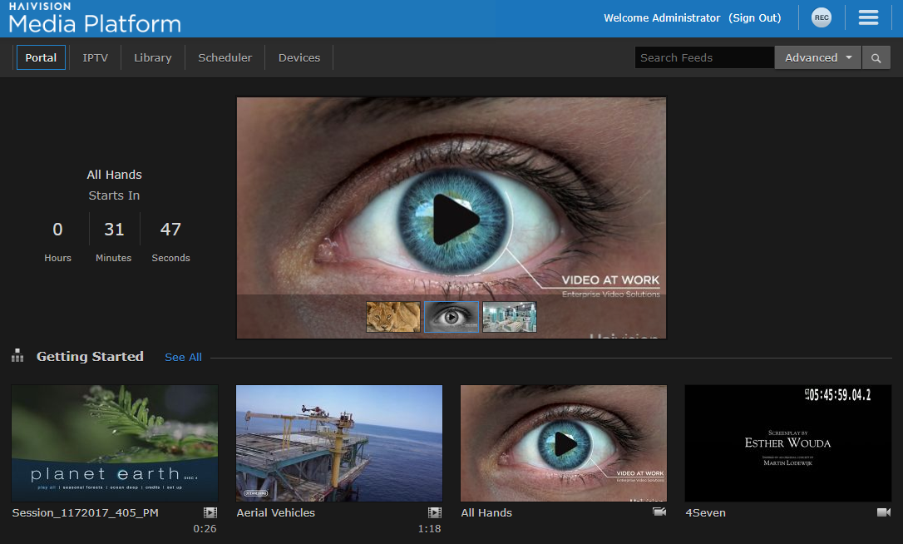Viewport: 903px width, 544px height.
Task: Click the camera icon on All Hands card
Action: tap(659, 513)
